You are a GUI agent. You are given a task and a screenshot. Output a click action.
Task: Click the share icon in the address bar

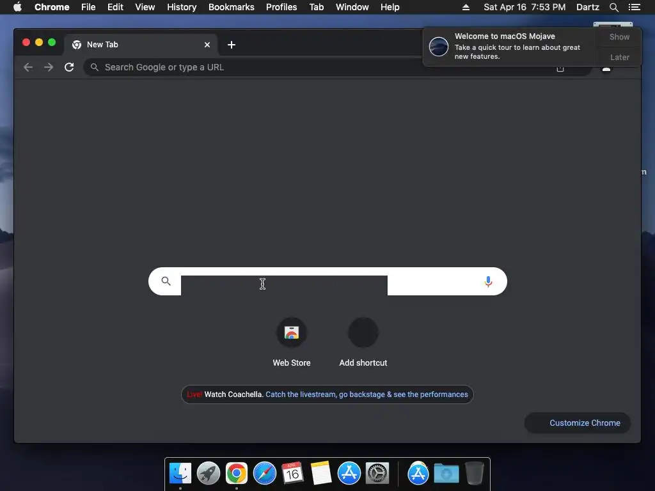pyautogui.click(x=560, y=69)
